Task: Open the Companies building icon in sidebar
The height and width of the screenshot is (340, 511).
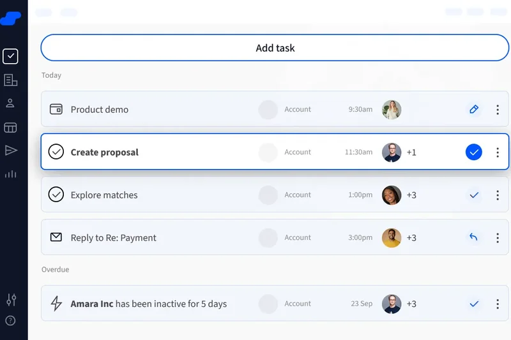Action: coord(10,80)
